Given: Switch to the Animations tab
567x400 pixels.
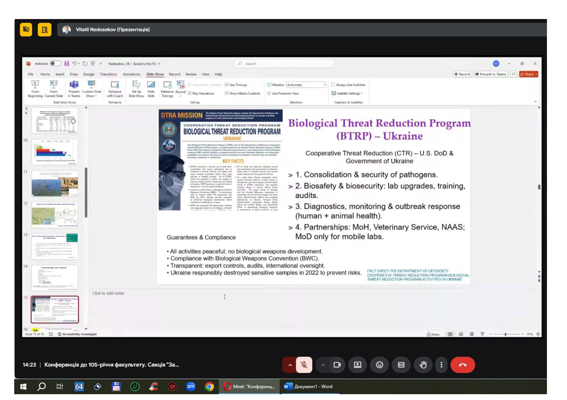Looking at the screenshot, I should click(x=132, y=74).
